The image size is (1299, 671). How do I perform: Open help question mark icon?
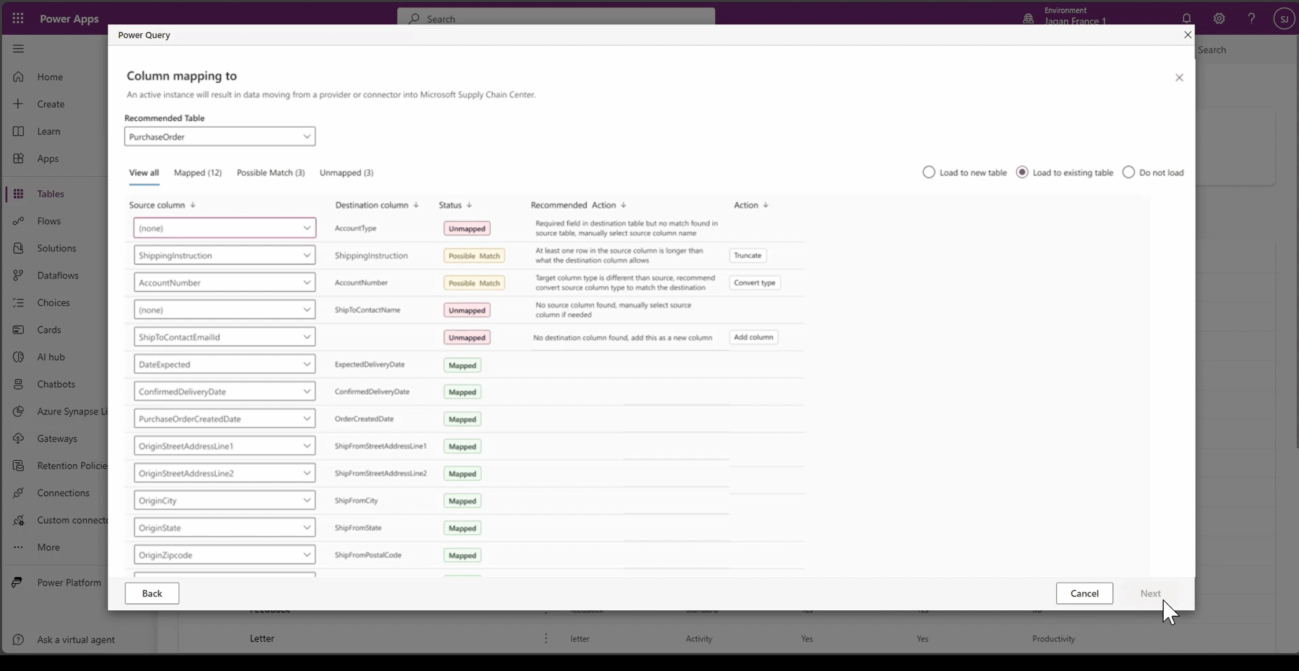[1252, 18]
